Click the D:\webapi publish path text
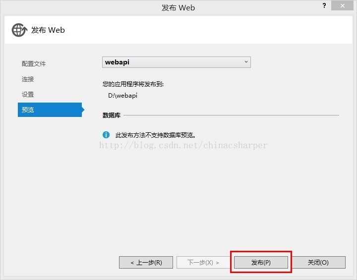This screenshot has width=357, height=280. [123, 95]
